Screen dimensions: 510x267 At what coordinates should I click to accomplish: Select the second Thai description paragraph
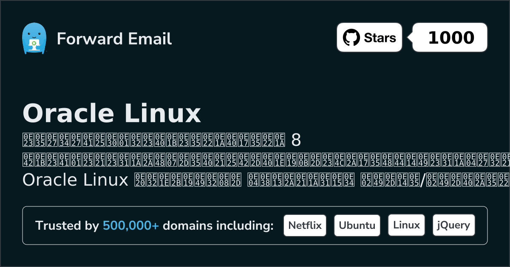255,159
